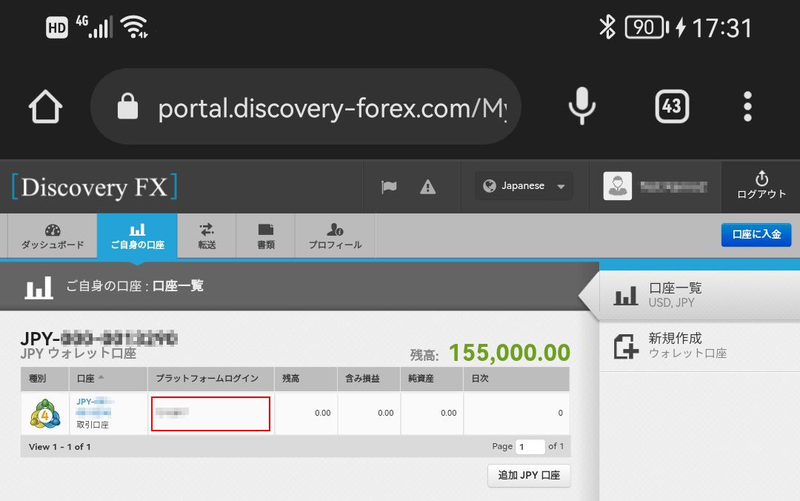
Task: Click the 日次 column header
Action: pyautogui.click(x=516, y=379)
